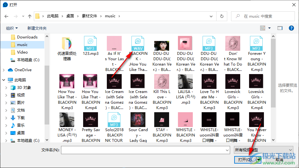
Task: Open help with question mark icon
Action: coord(291,28)
